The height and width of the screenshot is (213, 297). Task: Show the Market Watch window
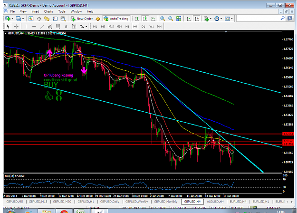click(x=31, y=19)
